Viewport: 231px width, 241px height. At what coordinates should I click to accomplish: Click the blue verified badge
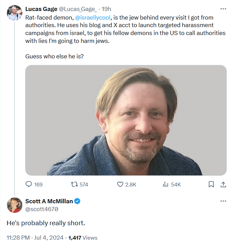tap(78, 201)
